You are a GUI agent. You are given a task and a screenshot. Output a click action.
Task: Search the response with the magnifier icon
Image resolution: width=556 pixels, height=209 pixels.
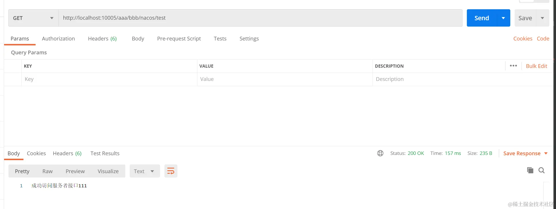[x=542, y=170]
